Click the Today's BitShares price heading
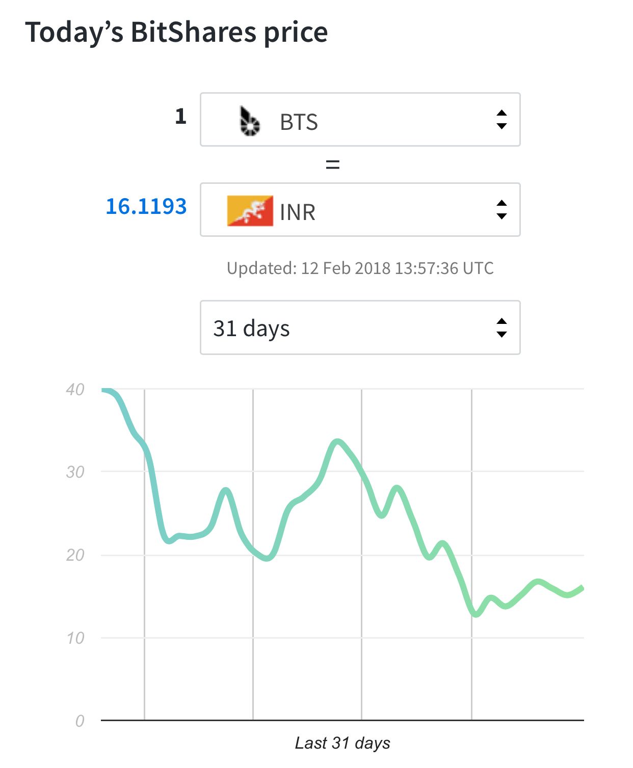The image size is (633, 768). click(176, 32)
